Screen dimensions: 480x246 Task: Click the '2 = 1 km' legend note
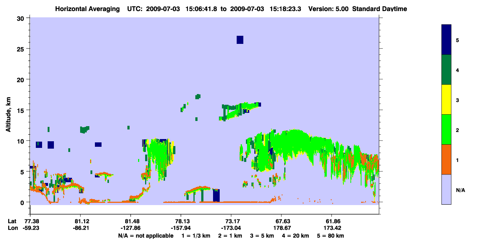(230, 236)
